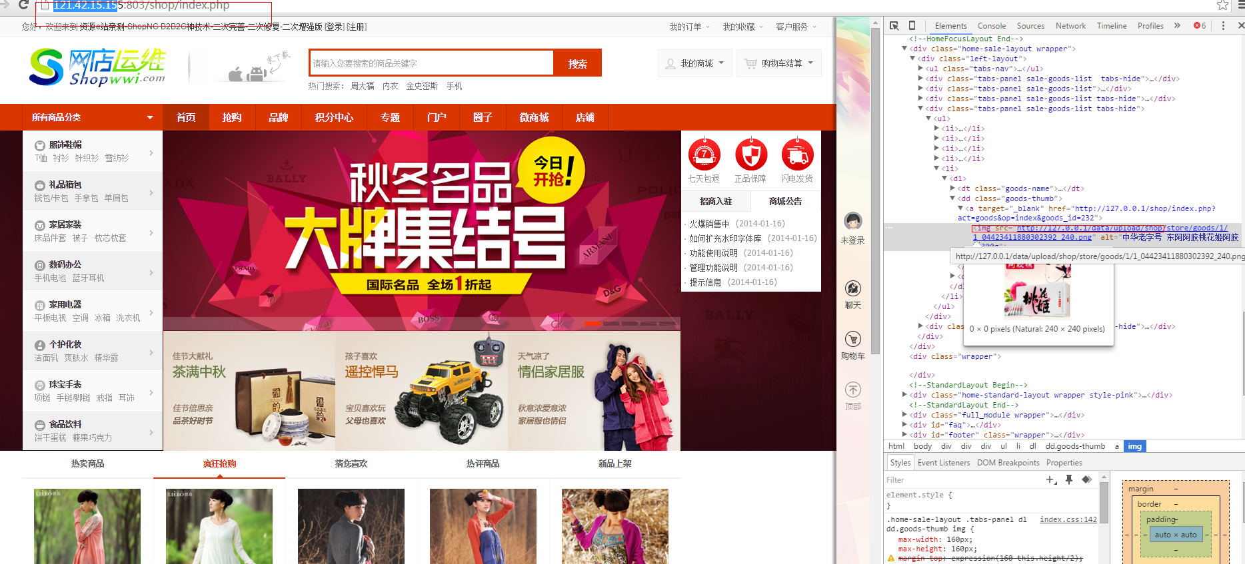The height and width of the screenshot is (564, 1245).
Task: Click the dd.goods-thumb breadcrumb
Action: 1075,446
